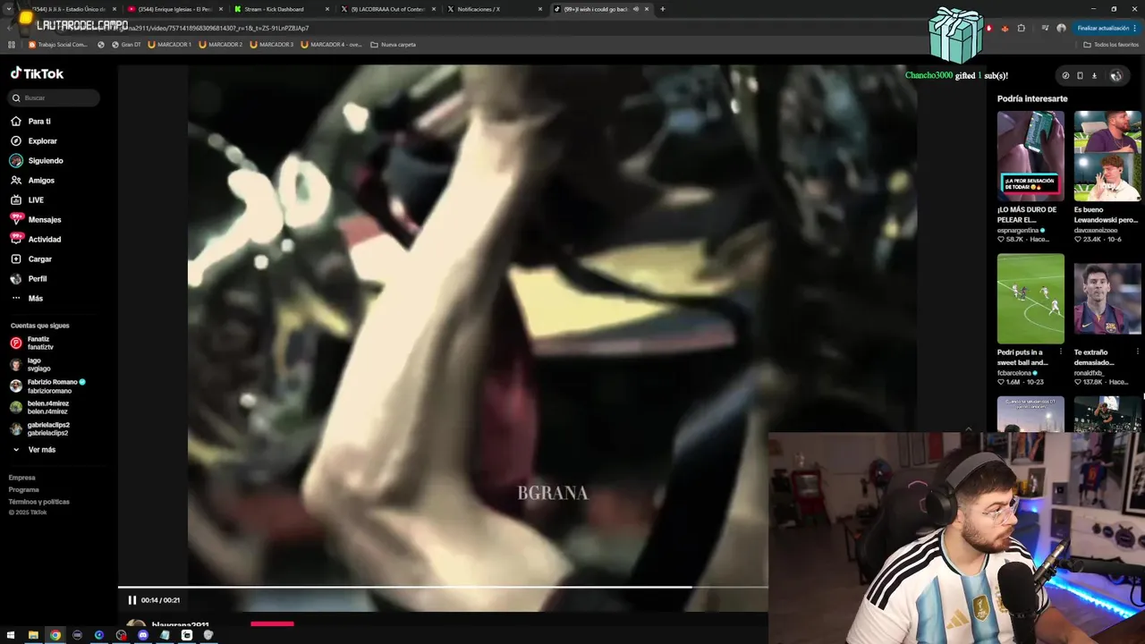Click the compass icon in TikTok's top pill
Image resolution: width=1145 pixels, height=644 pixels.
click(1065, 76)
